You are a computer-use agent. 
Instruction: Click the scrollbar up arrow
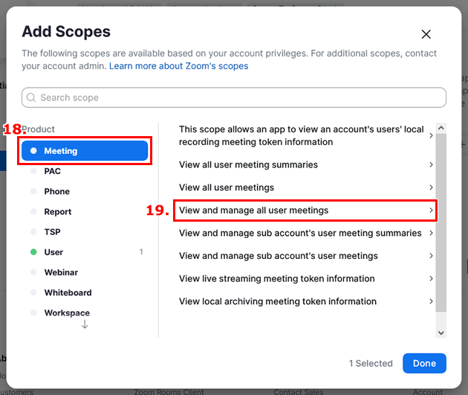(x=441, y=128)
